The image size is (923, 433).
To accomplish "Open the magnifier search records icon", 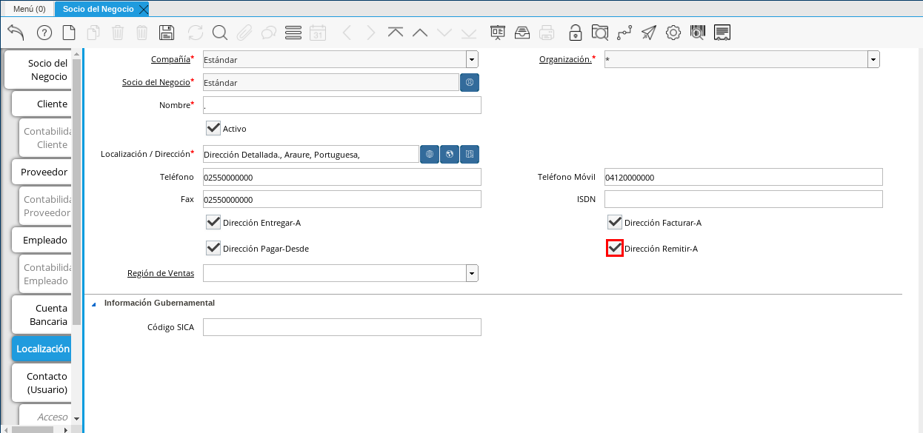I will [x=220, y=33].
